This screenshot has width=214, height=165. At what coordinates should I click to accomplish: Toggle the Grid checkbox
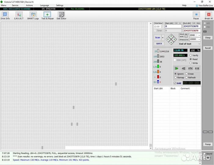175,83
